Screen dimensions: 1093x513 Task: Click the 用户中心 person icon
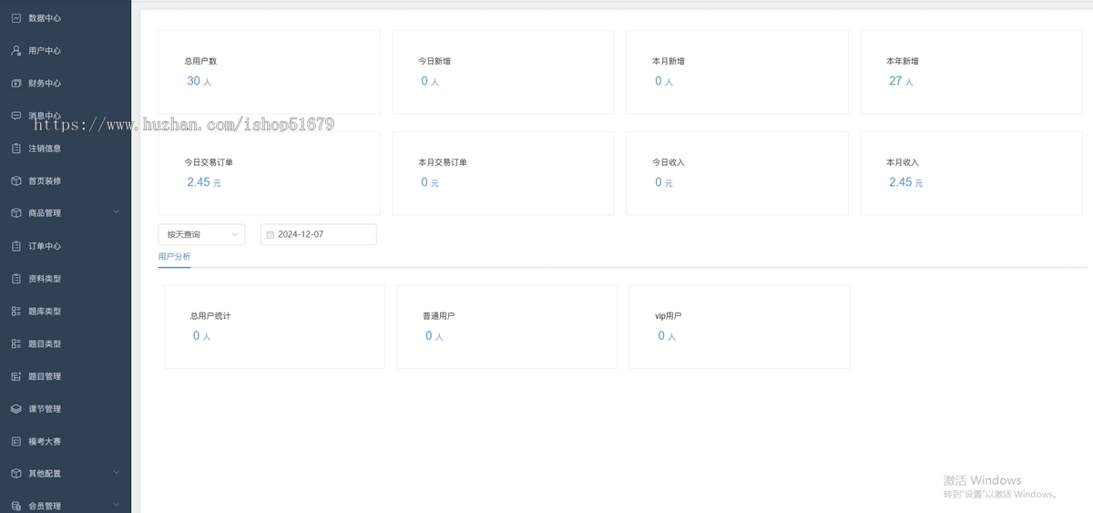[x=15, y=50]
